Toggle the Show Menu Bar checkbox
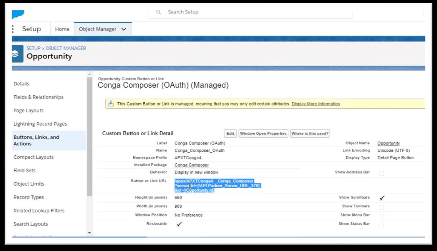 (381, 216)
